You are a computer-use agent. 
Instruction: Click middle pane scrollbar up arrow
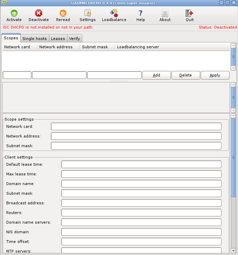click(233, 84)
